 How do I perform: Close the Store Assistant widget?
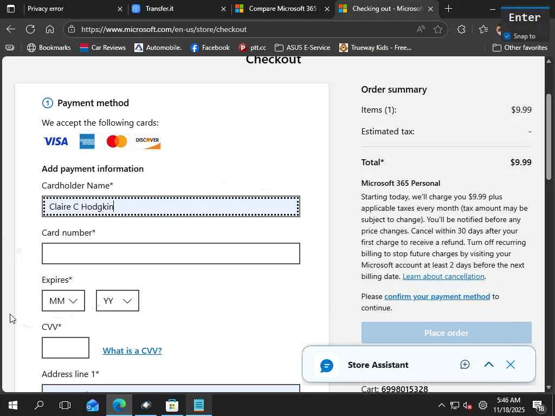coord(511,365)
